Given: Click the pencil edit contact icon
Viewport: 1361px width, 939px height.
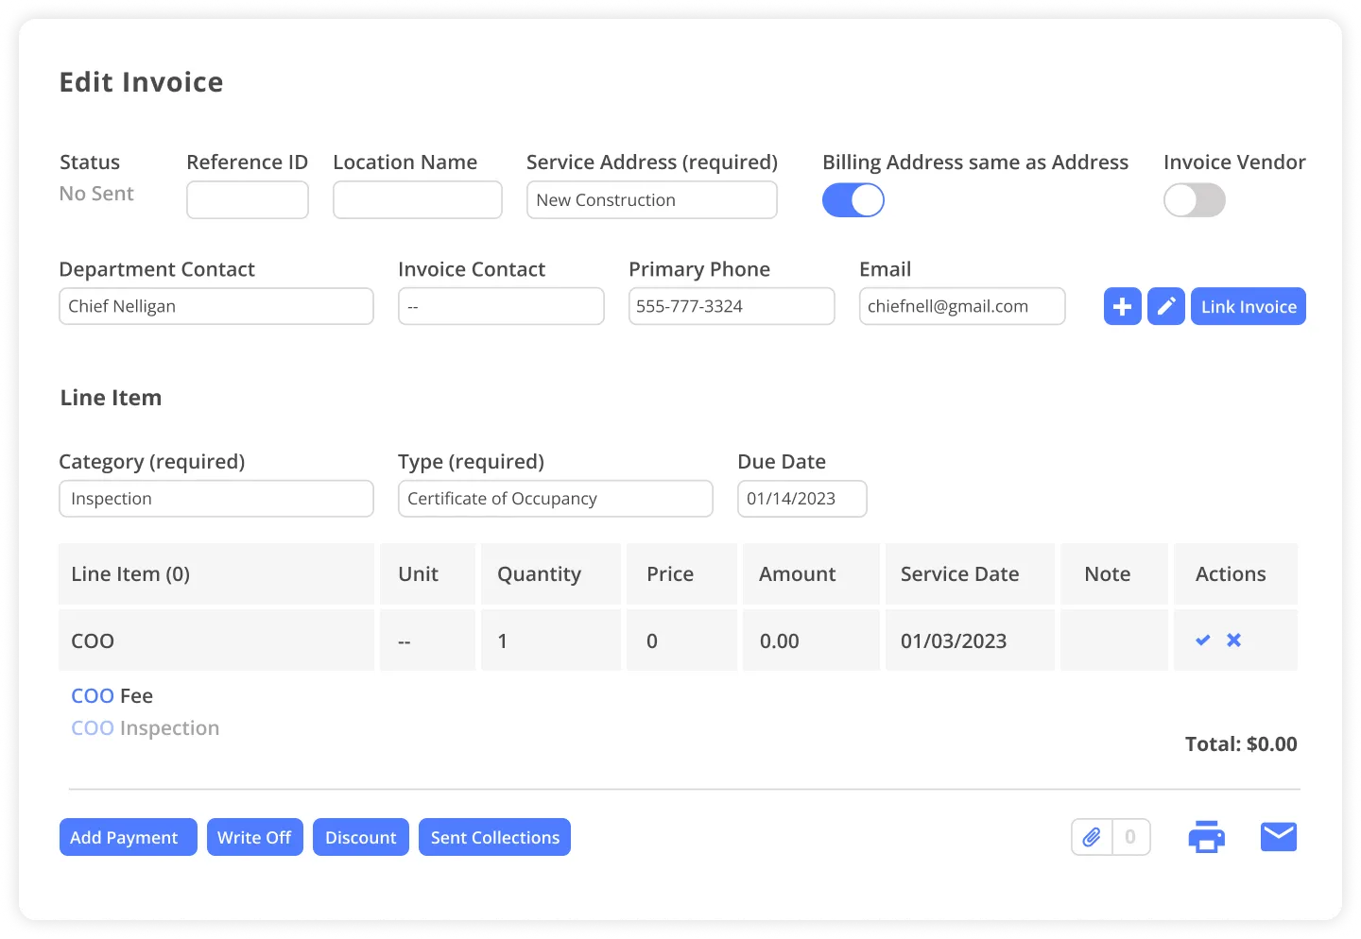Looking at the screenshot, I should pyautogui.click(x=1166, y=306).
